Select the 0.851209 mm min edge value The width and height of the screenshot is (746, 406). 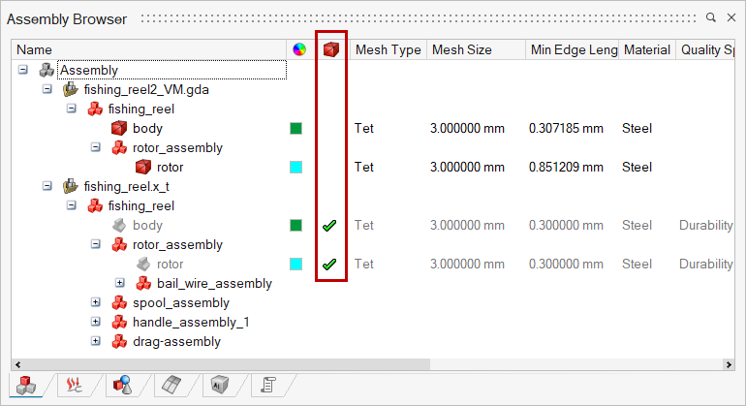click(x=566, y=167)
